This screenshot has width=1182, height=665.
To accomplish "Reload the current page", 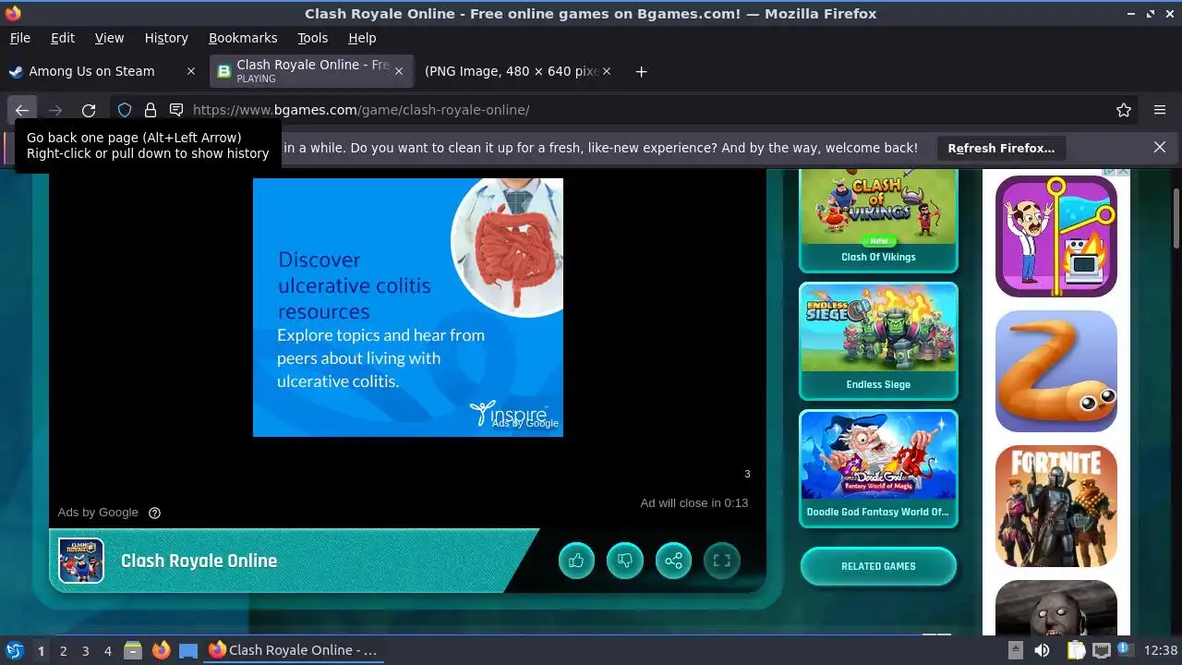I will click(89, 110).
